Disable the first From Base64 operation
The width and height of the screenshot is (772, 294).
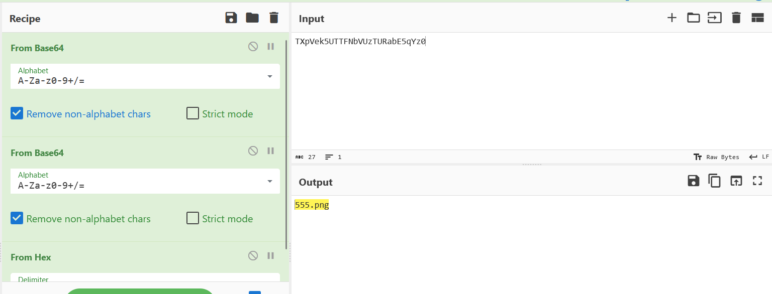click(253, 47)
